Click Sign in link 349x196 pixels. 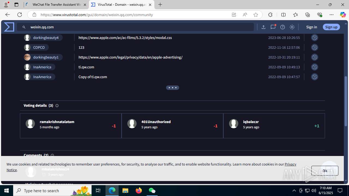(311, 27)
